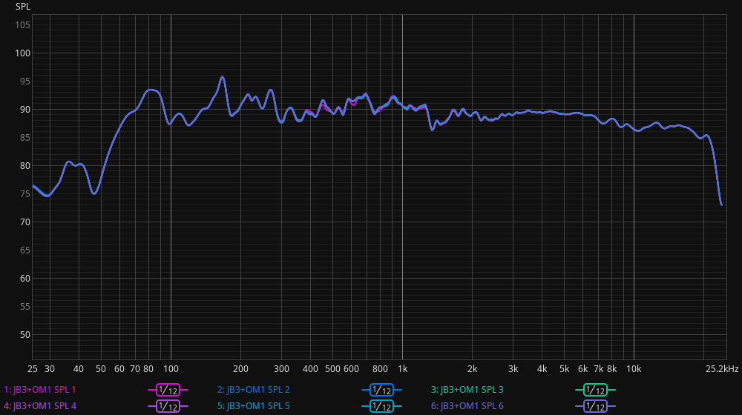
Task: Click the 5k frequency axis label
Action: point(564,368)
